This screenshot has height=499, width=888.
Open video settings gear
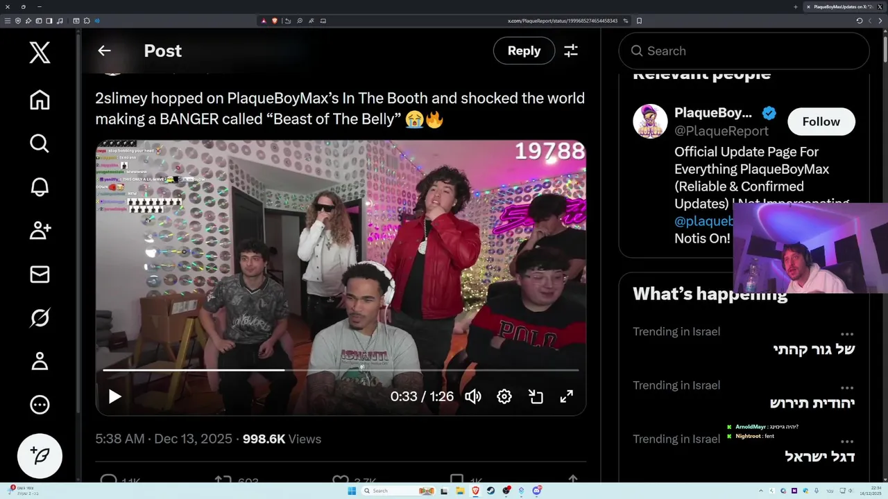pos(504,396)
